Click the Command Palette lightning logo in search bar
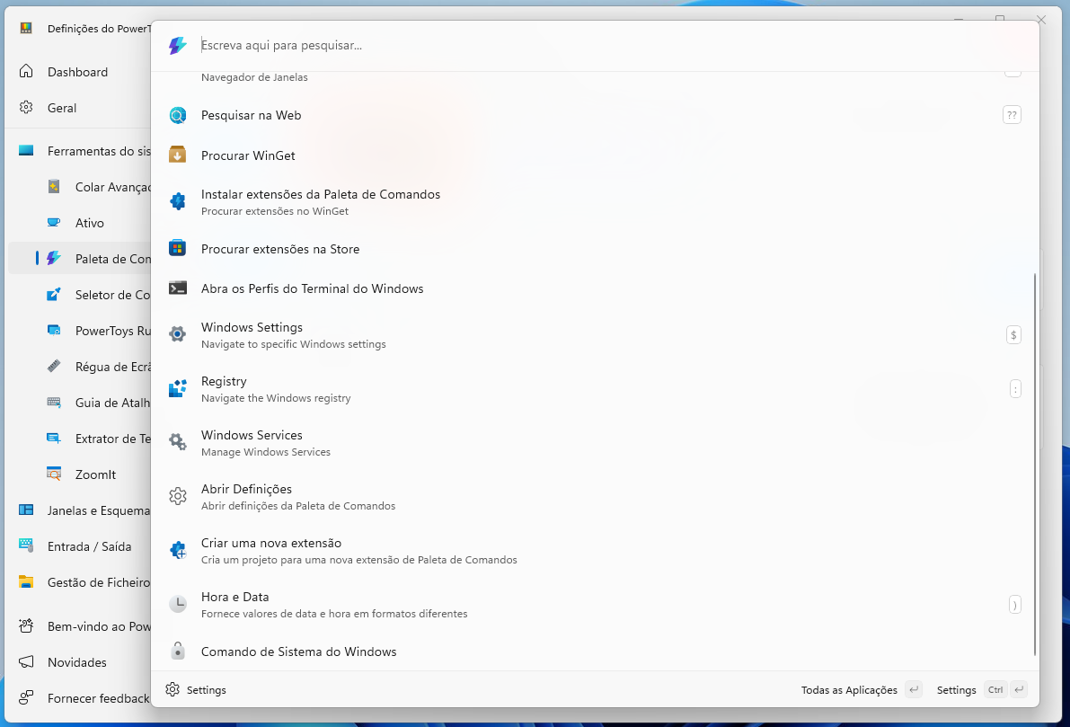This screenshot has height=727, width=1070. tap(177, 45)
